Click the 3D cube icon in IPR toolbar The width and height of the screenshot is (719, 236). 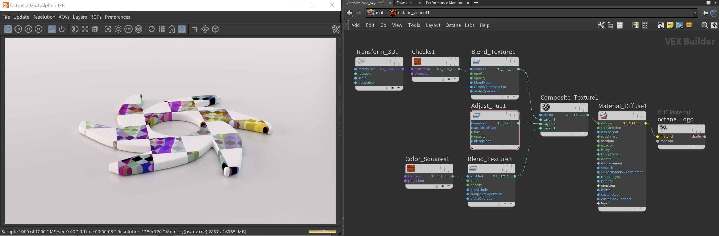215,29
